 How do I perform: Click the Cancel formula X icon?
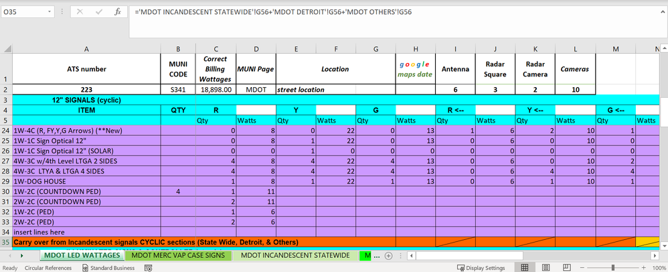click(x=80, y=12)
